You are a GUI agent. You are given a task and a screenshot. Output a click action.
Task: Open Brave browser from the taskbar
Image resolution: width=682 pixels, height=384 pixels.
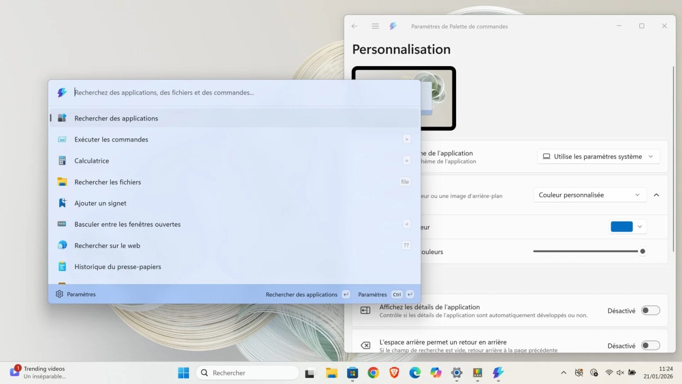point(394,373)
